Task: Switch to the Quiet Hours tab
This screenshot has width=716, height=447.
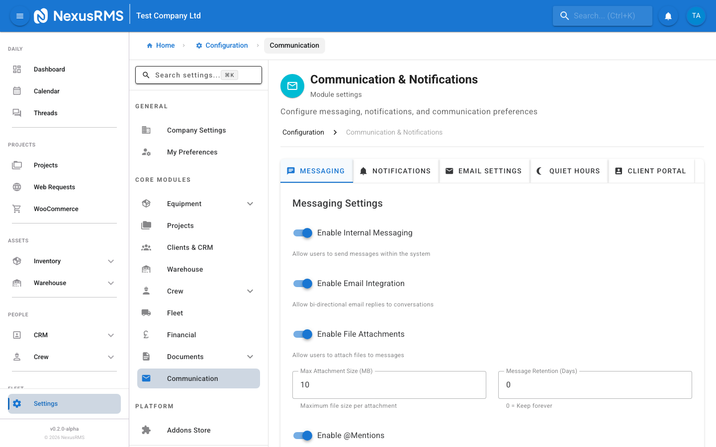Action: coord(569,170)
